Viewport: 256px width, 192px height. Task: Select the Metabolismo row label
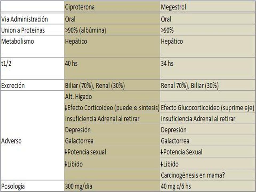coord(32,46)
